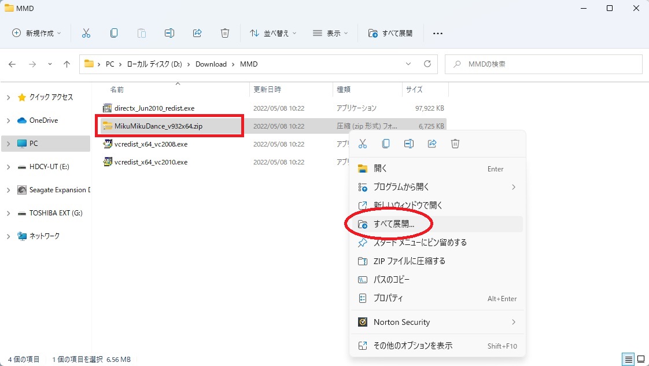Click the PC breadcrumb in the address bar

coord(110,64)
